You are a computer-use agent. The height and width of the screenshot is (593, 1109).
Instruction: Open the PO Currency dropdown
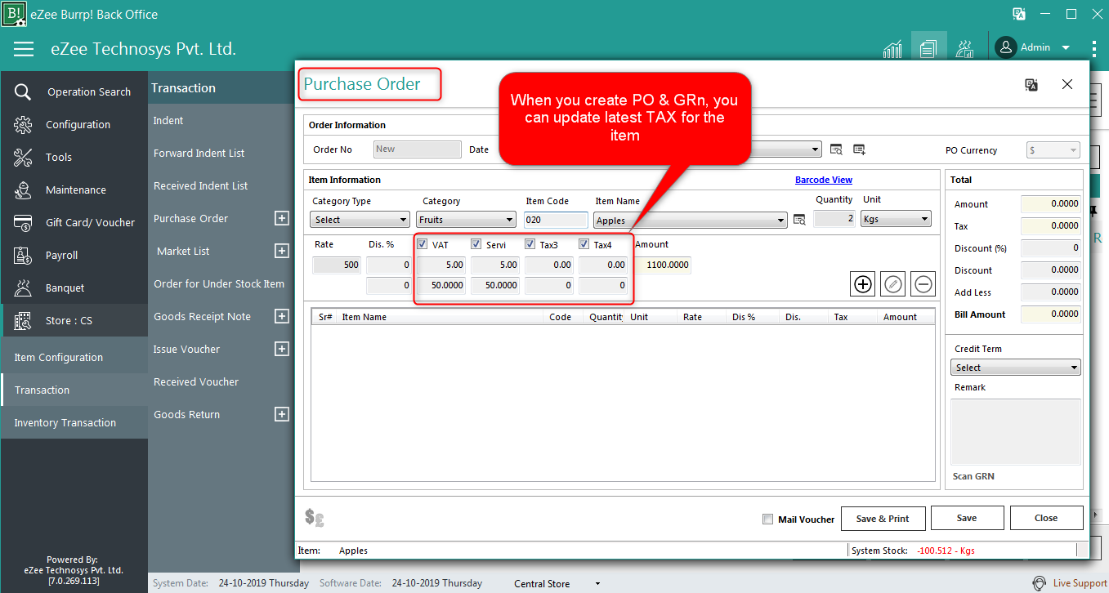click(x=1053, y=150)
